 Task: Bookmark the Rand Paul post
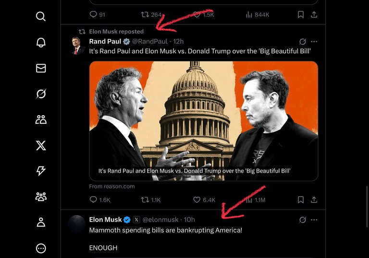click(x=300, y=199)
